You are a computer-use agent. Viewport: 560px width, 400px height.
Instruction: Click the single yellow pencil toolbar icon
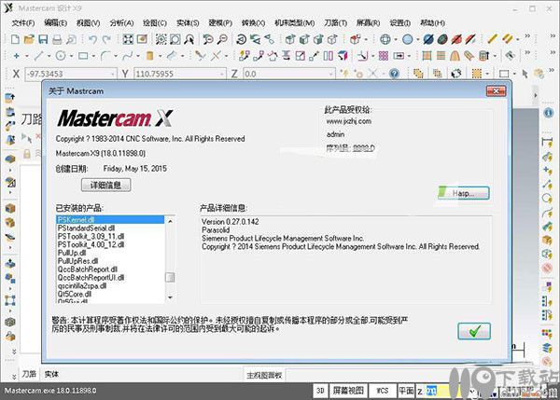492,38
